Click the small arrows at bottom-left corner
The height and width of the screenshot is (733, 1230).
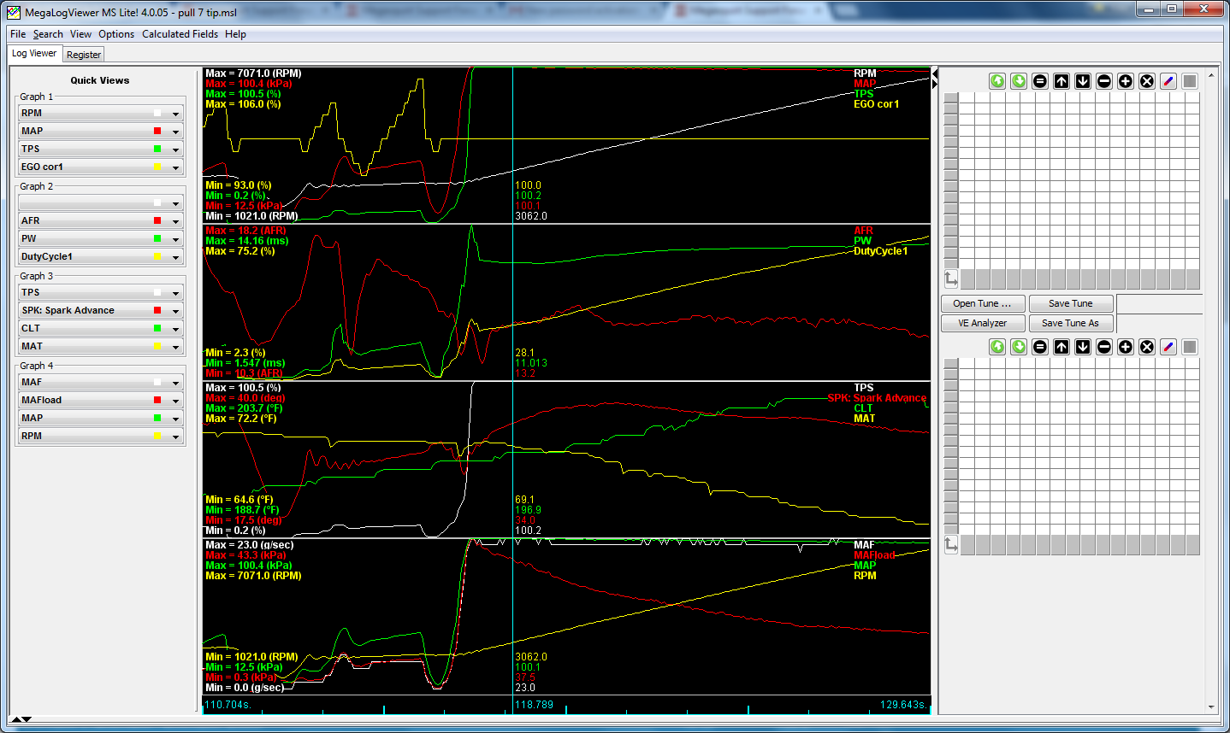tap(21, 719)
